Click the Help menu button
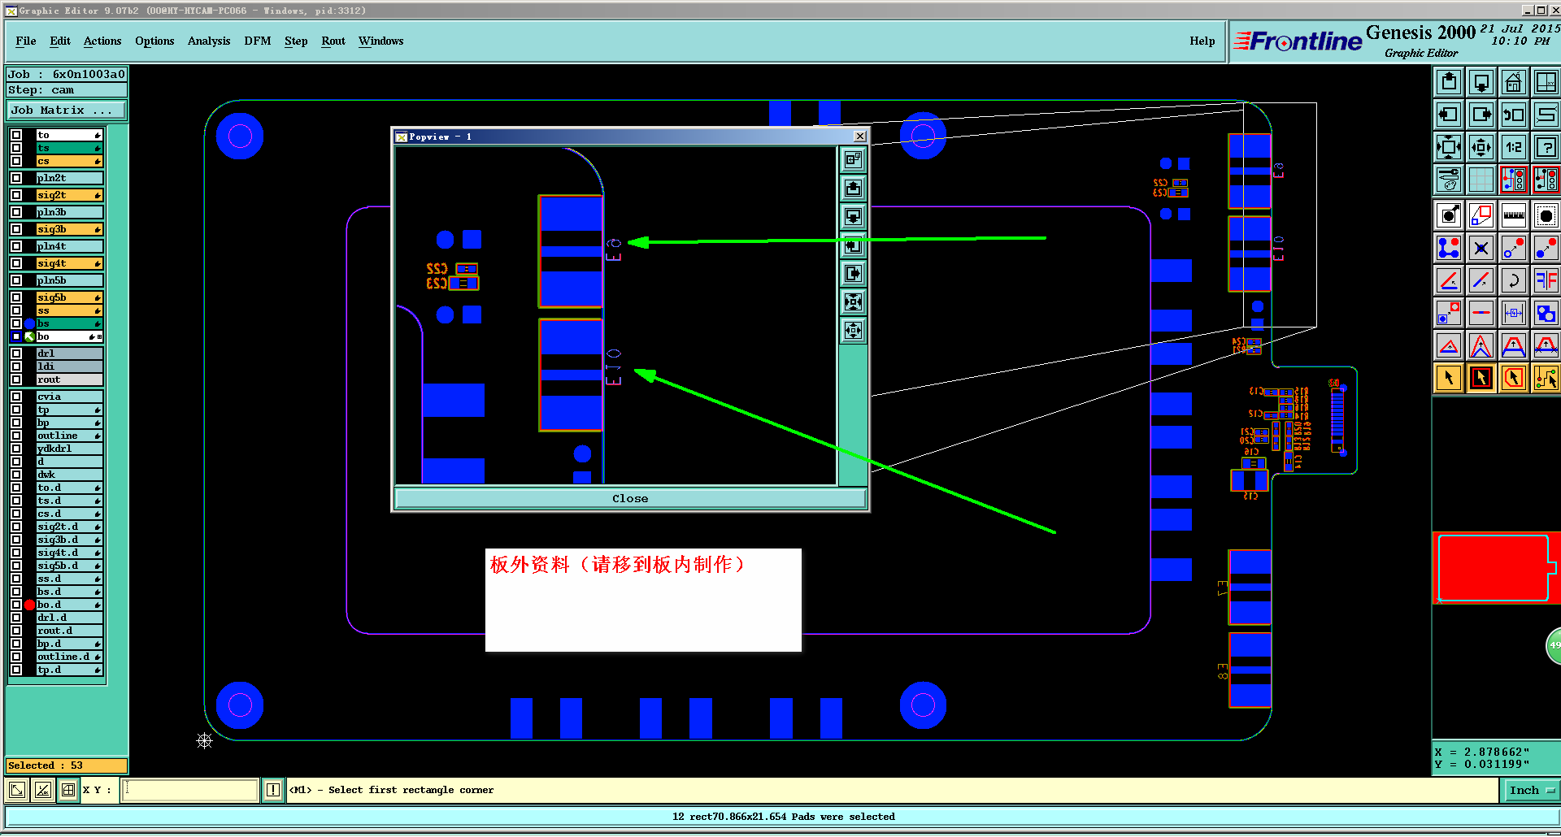 1202,41
